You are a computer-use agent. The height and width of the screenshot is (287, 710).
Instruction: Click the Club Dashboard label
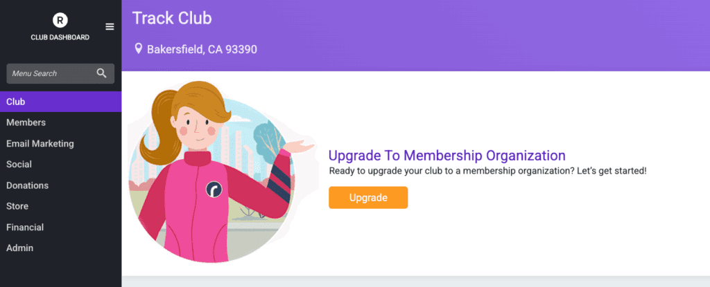(60, 37)
